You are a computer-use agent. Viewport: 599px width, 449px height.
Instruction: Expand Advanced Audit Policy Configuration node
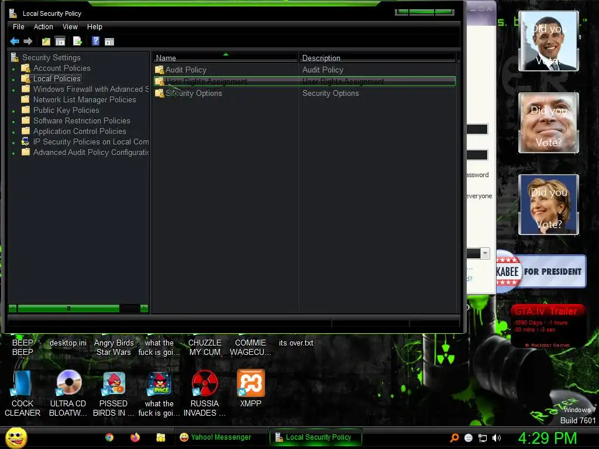tap(14, 154)
